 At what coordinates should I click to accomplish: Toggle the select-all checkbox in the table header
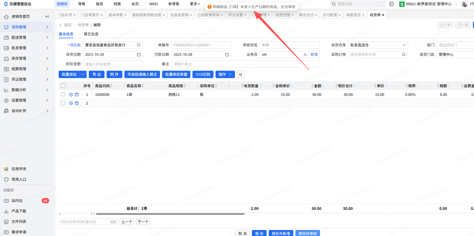coord(63,86)
